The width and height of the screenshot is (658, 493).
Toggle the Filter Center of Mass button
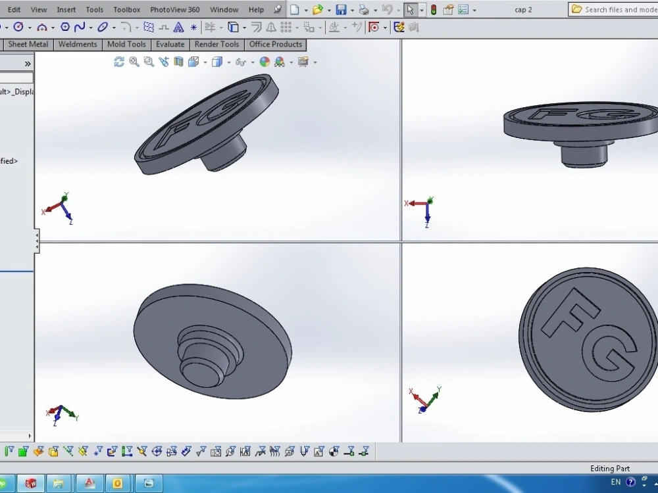(x=334, y=451)
